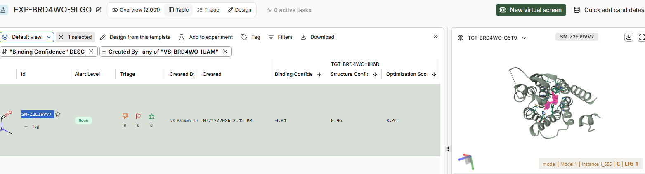Expand the 3D viewer to fullscreen
The height and width of the screenshot is (174, 645).
[x=641, y=37]
